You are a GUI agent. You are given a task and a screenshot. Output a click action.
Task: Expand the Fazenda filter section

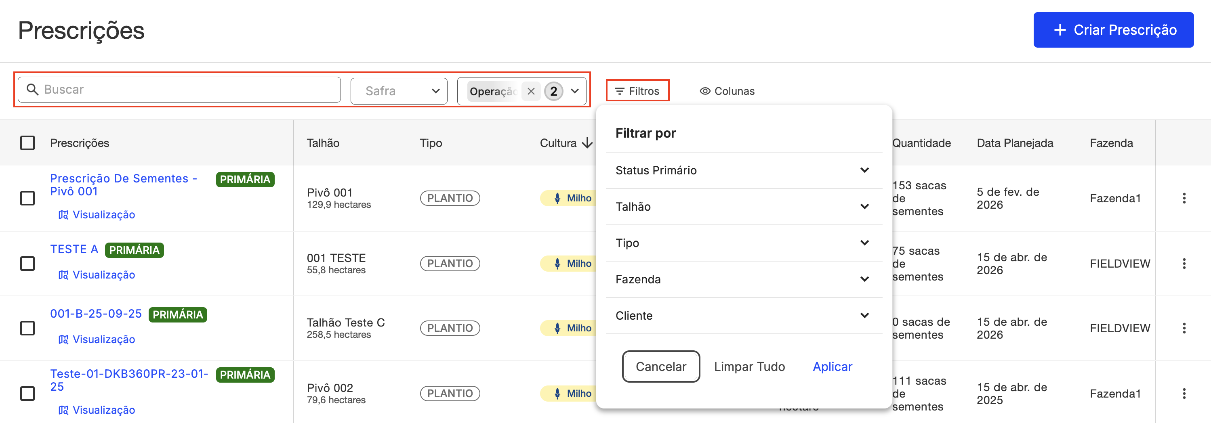tap(743, 279)
